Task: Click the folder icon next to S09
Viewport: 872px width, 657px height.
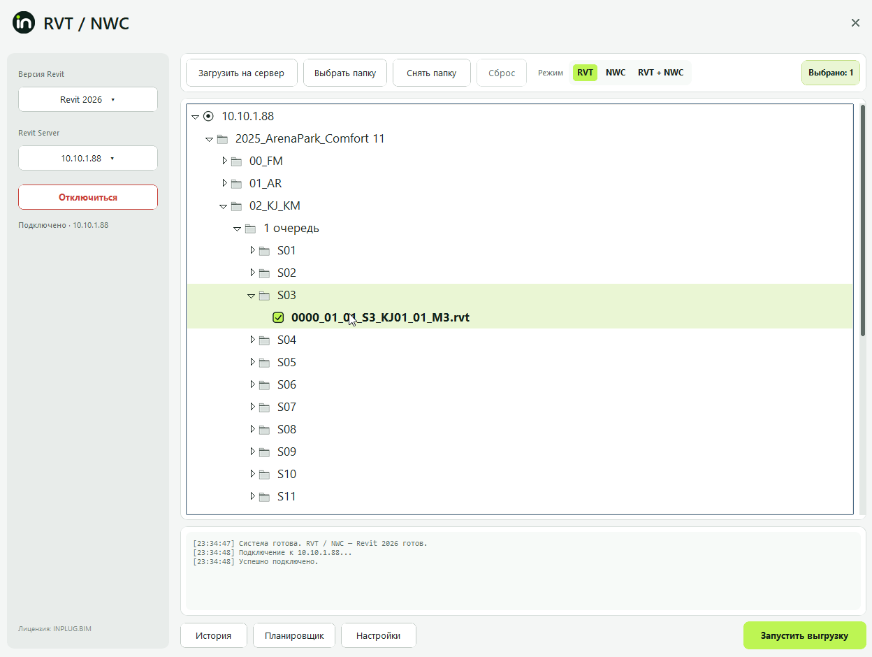Action: coord(264,452)
